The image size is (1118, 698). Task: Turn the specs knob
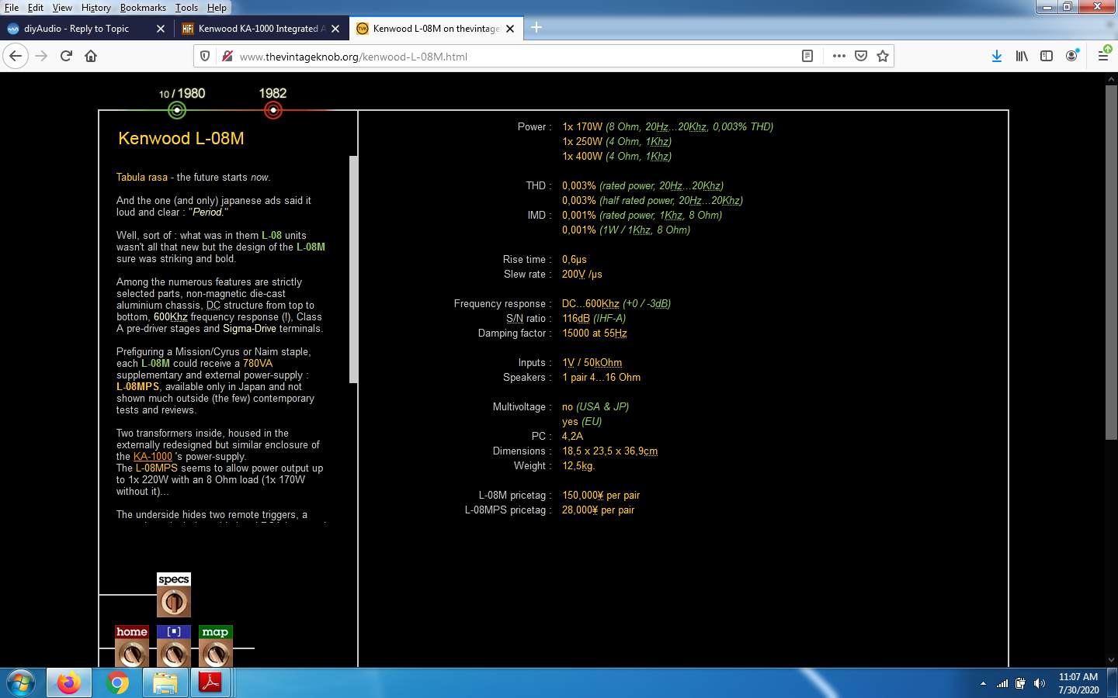coord(174,595)
